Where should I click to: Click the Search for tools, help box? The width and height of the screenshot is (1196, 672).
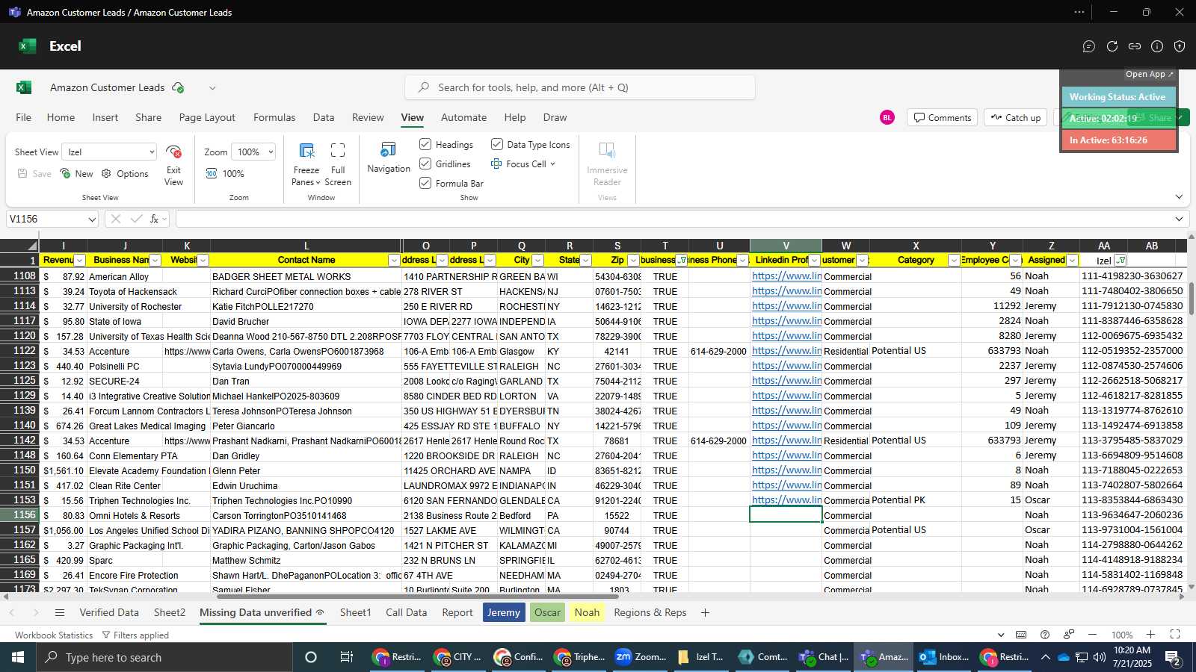tap(580, 87)
